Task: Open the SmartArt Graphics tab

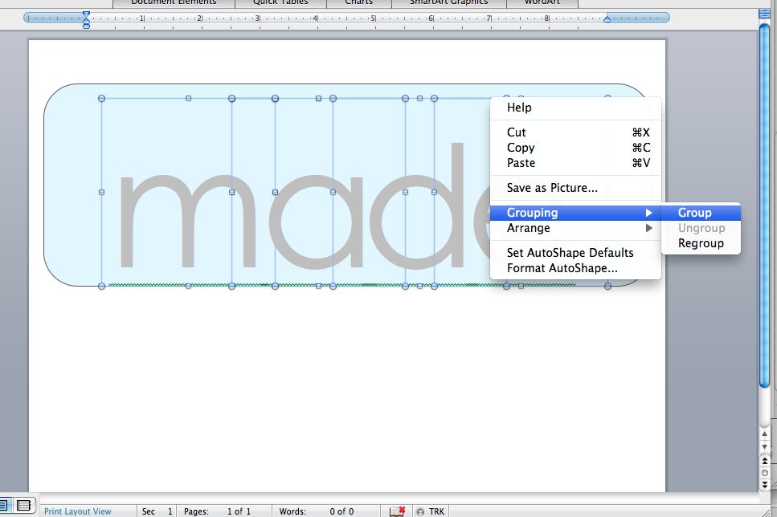Action: 448,2
